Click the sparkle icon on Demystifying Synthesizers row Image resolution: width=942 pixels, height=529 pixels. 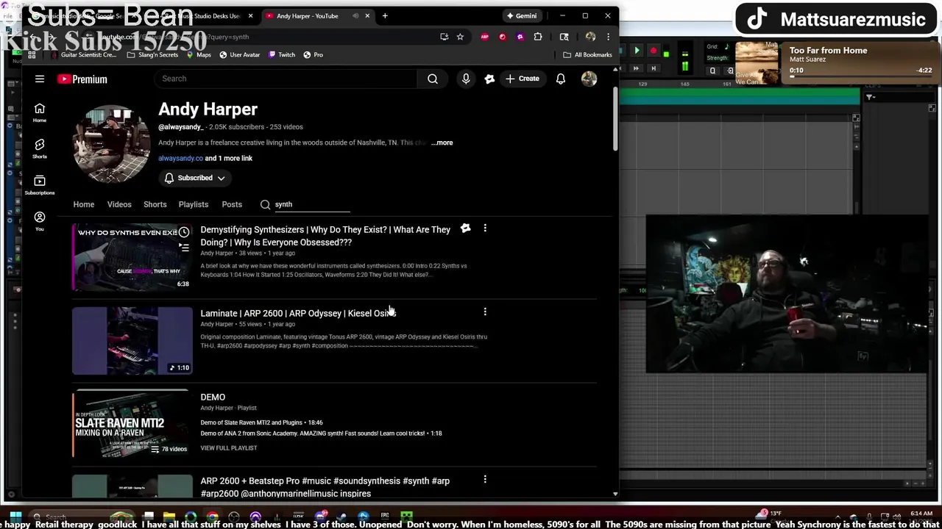[465, 228]
